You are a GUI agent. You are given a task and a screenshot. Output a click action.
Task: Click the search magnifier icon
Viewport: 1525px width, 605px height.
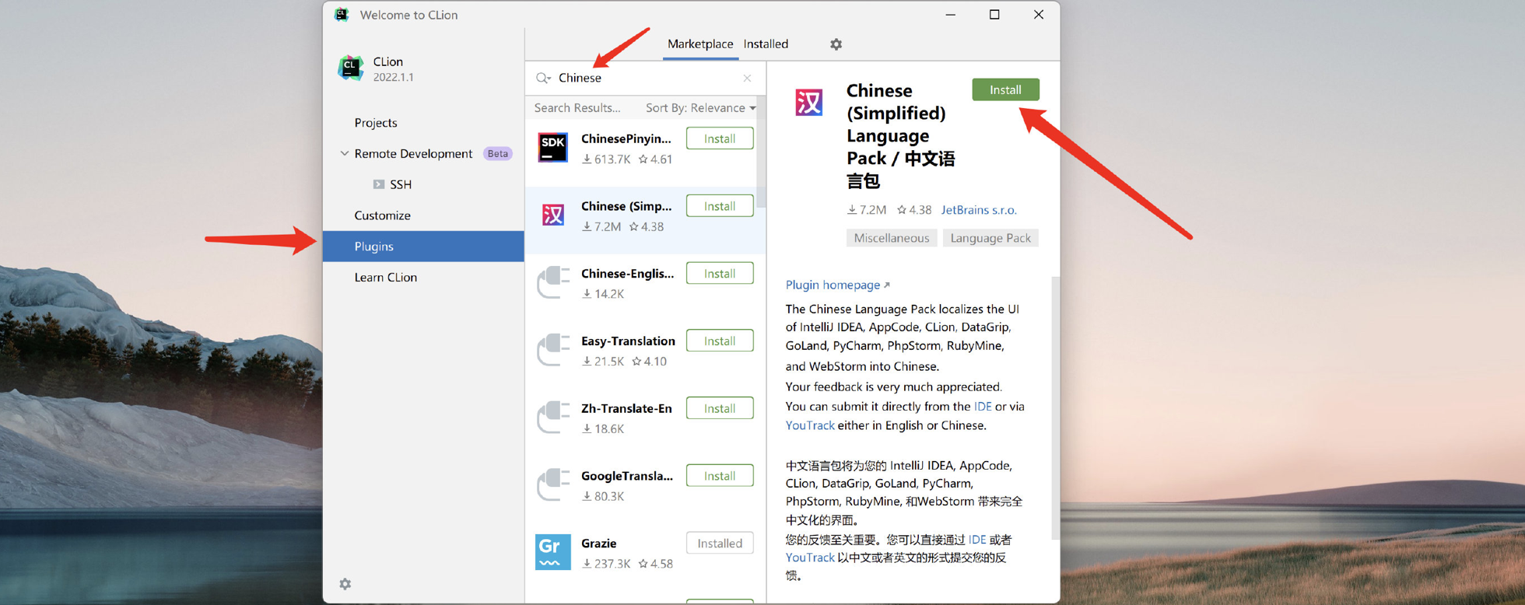click(x=543, y=78)
